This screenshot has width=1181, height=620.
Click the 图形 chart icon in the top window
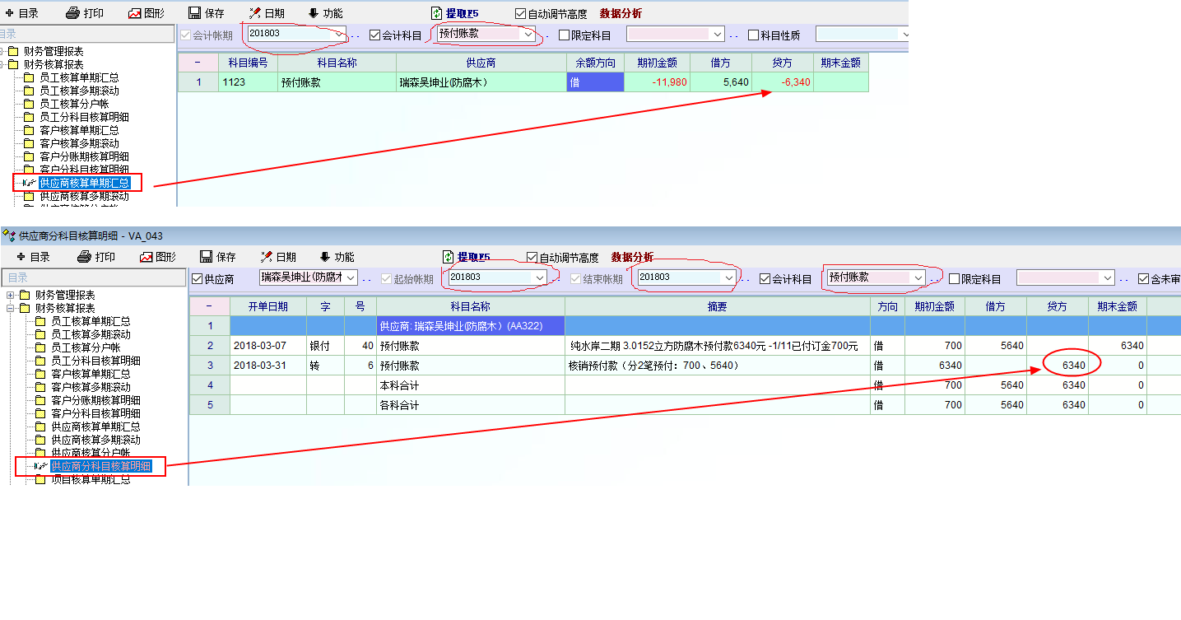pyautogui.click(x=134, y=13)
